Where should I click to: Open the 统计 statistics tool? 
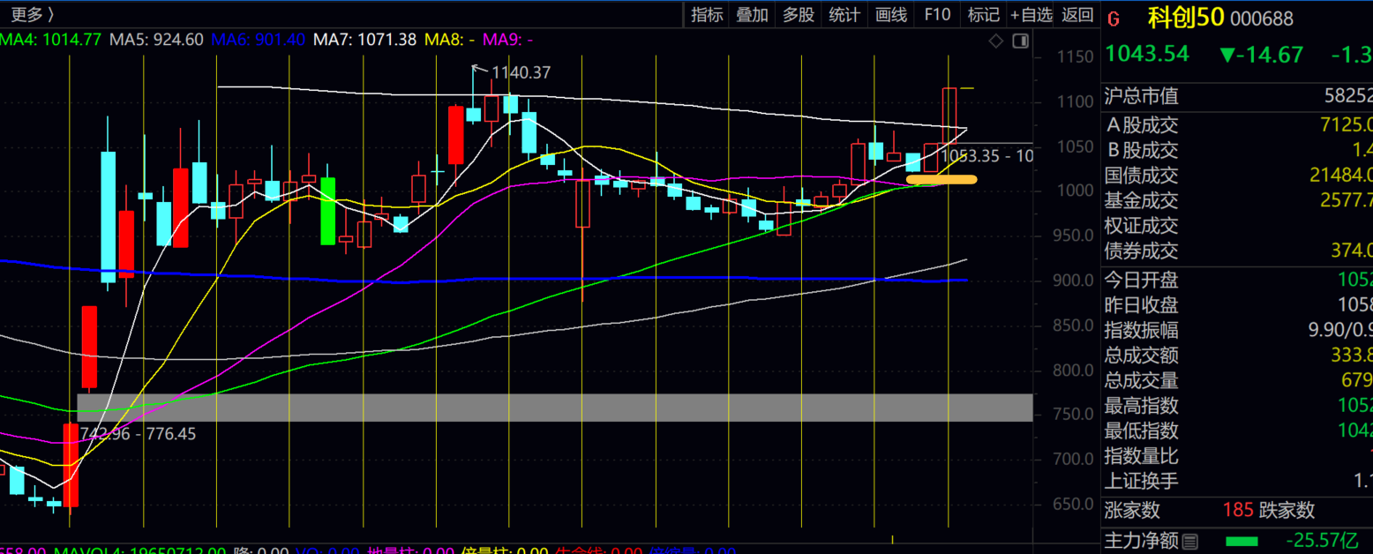(844, 14)
